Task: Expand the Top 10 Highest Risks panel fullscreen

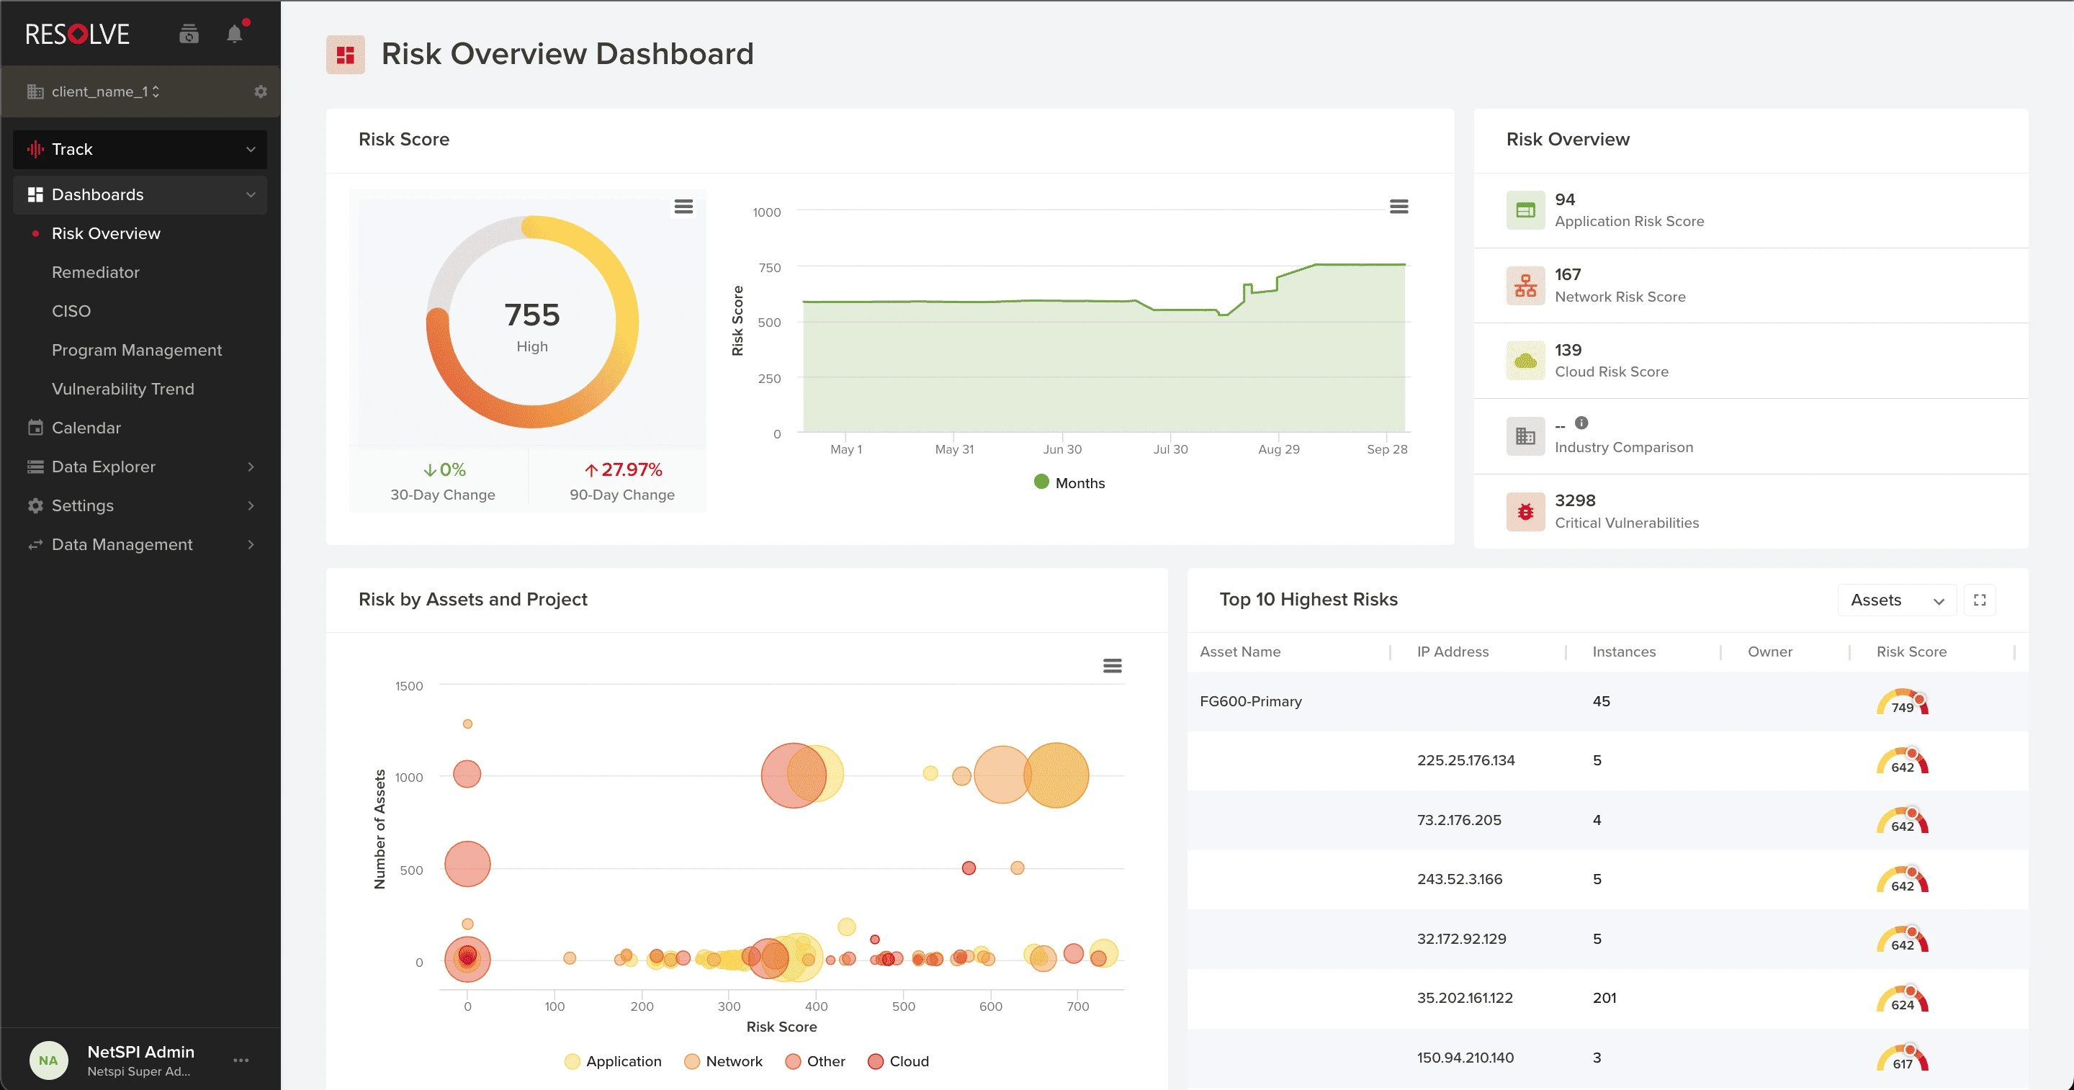Action: click(1980, 600)
